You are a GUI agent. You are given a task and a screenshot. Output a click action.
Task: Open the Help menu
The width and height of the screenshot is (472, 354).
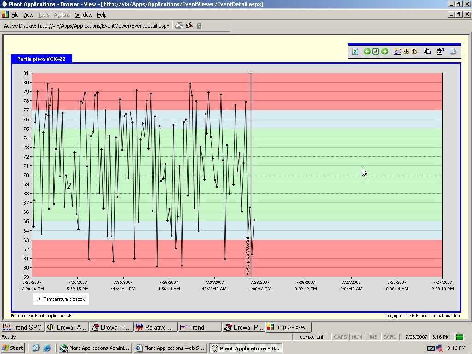[102, 15]
